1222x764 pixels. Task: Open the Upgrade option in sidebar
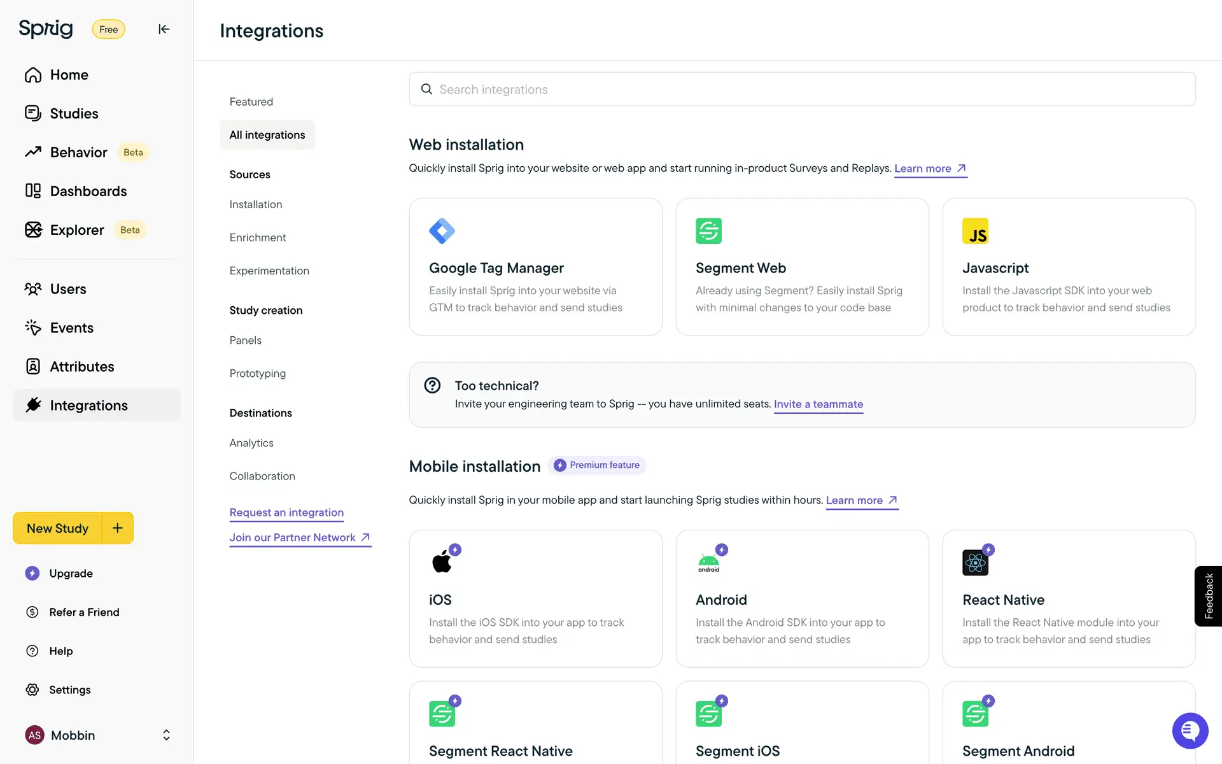click(71, 574)
